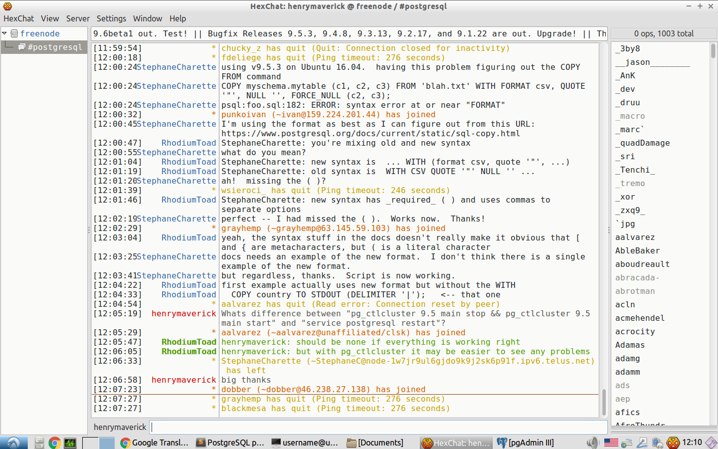The height and width of the screenshot is (449, 718).
Task: Open the Window menu
Action: click(148, 18)
